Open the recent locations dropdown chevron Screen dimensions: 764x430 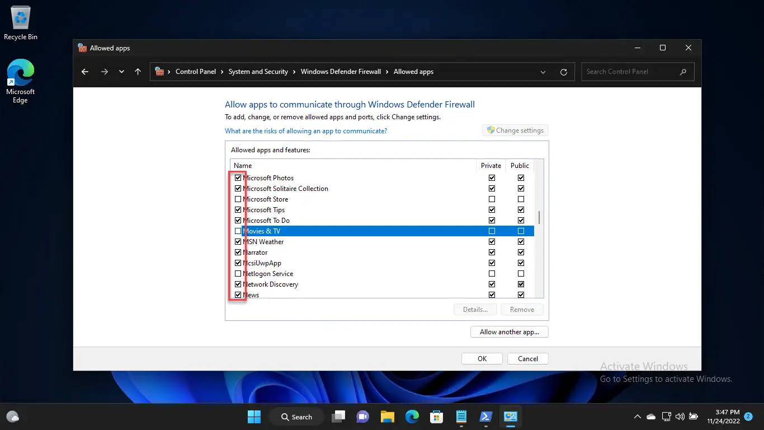click(x=121, y=72)
